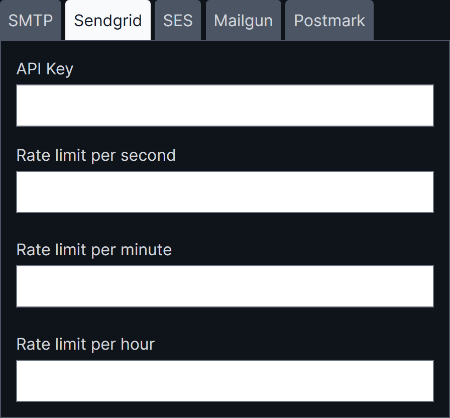Open the SES tab
This screenshot has height=418, width=450.
coord(178,21)
